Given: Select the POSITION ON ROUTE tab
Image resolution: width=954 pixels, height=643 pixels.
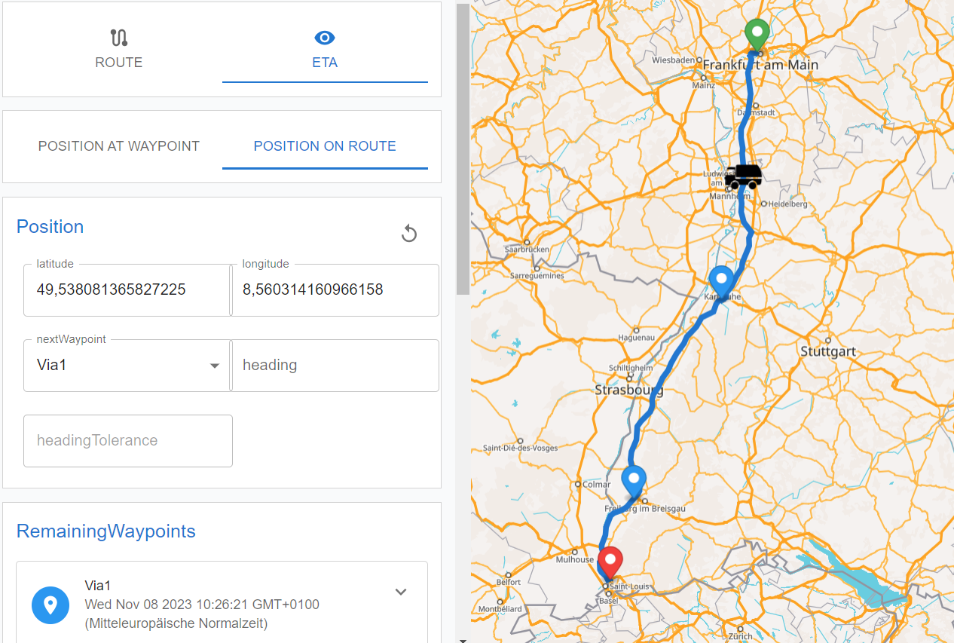Looking at the screenshot, I should pyautogui.click(x=324, y=146).
